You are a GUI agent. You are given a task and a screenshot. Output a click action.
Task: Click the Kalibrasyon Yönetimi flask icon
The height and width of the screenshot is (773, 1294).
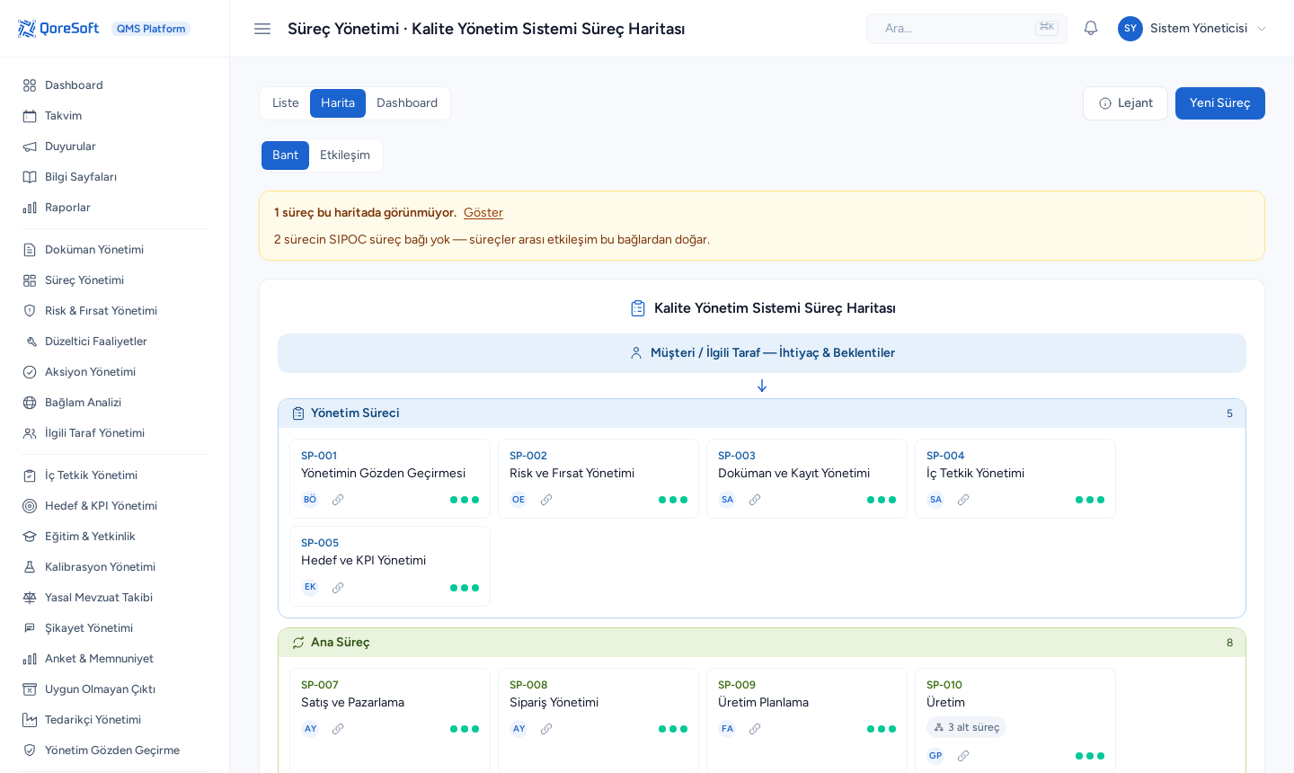tap(30, 567)
